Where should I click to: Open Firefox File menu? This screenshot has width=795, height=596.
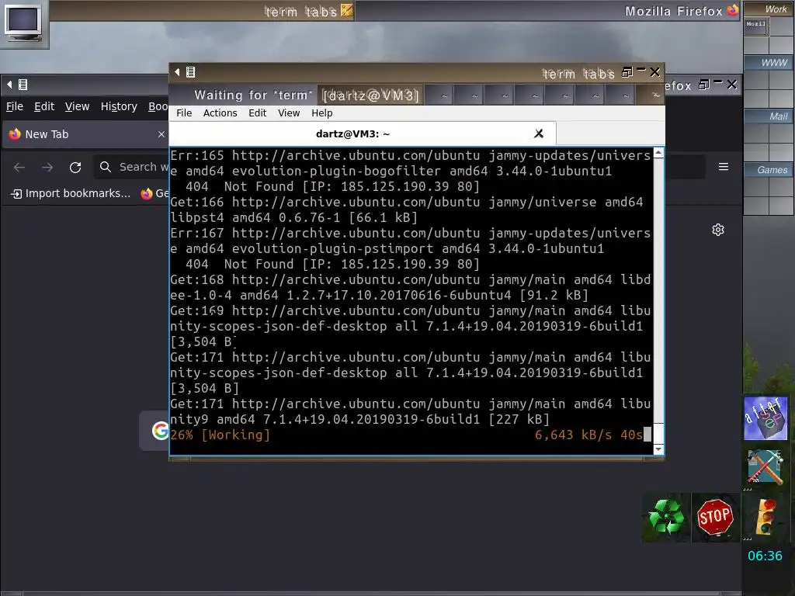click(15, 106)
